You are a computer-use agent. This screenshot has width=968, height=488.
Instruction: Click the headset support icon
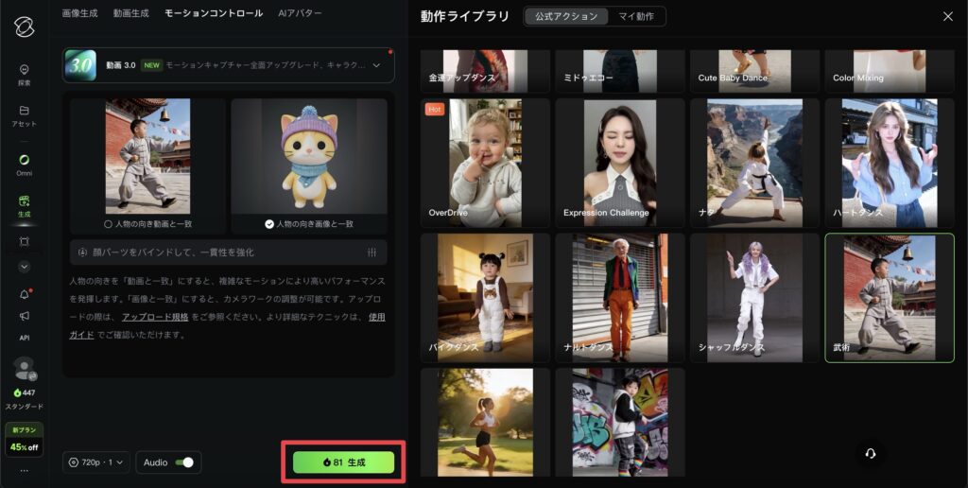[871, 453]
